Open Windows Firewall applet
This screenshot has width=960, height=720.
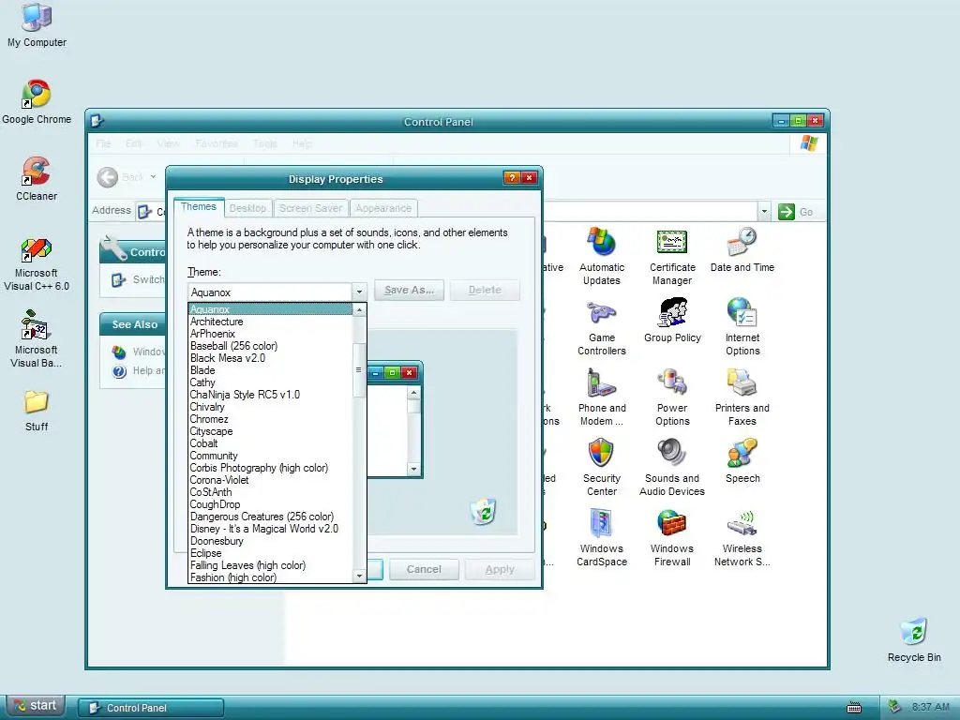pos(672,537)
